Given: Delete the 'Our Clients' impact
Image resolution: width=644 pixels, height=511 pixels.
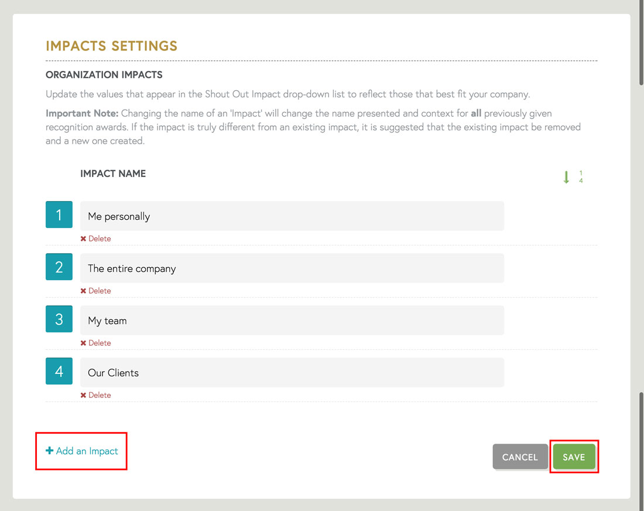Looking at the screenshot, I should coord(95,395).
